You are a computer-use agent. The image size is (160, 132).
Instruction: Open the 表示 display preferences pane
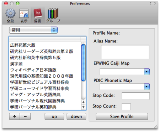(x=24, y=15)
